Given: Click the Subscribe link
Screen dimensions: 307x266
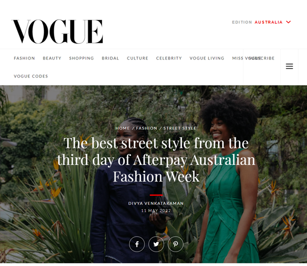Looking at the screenshot, I should tap(261, 58).
